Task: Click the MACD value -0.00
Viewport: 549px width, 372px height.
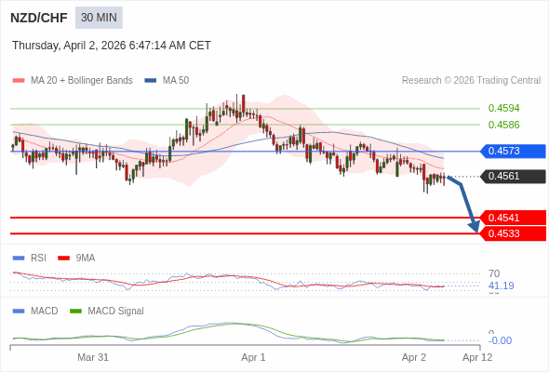Action: pyautogui.click(x=500, y=340)
